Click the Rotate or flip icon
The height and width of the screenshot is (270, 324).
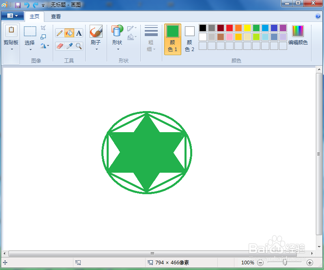(x=43, y=46)
